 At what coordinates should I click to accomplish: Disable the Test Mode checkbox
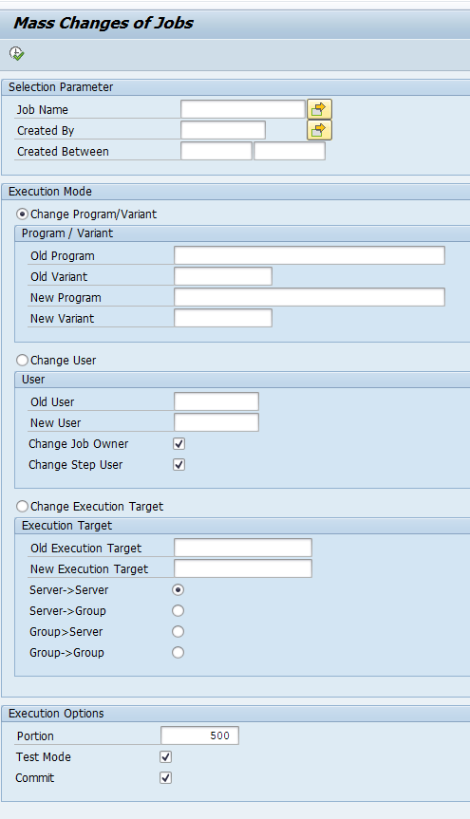166,757
